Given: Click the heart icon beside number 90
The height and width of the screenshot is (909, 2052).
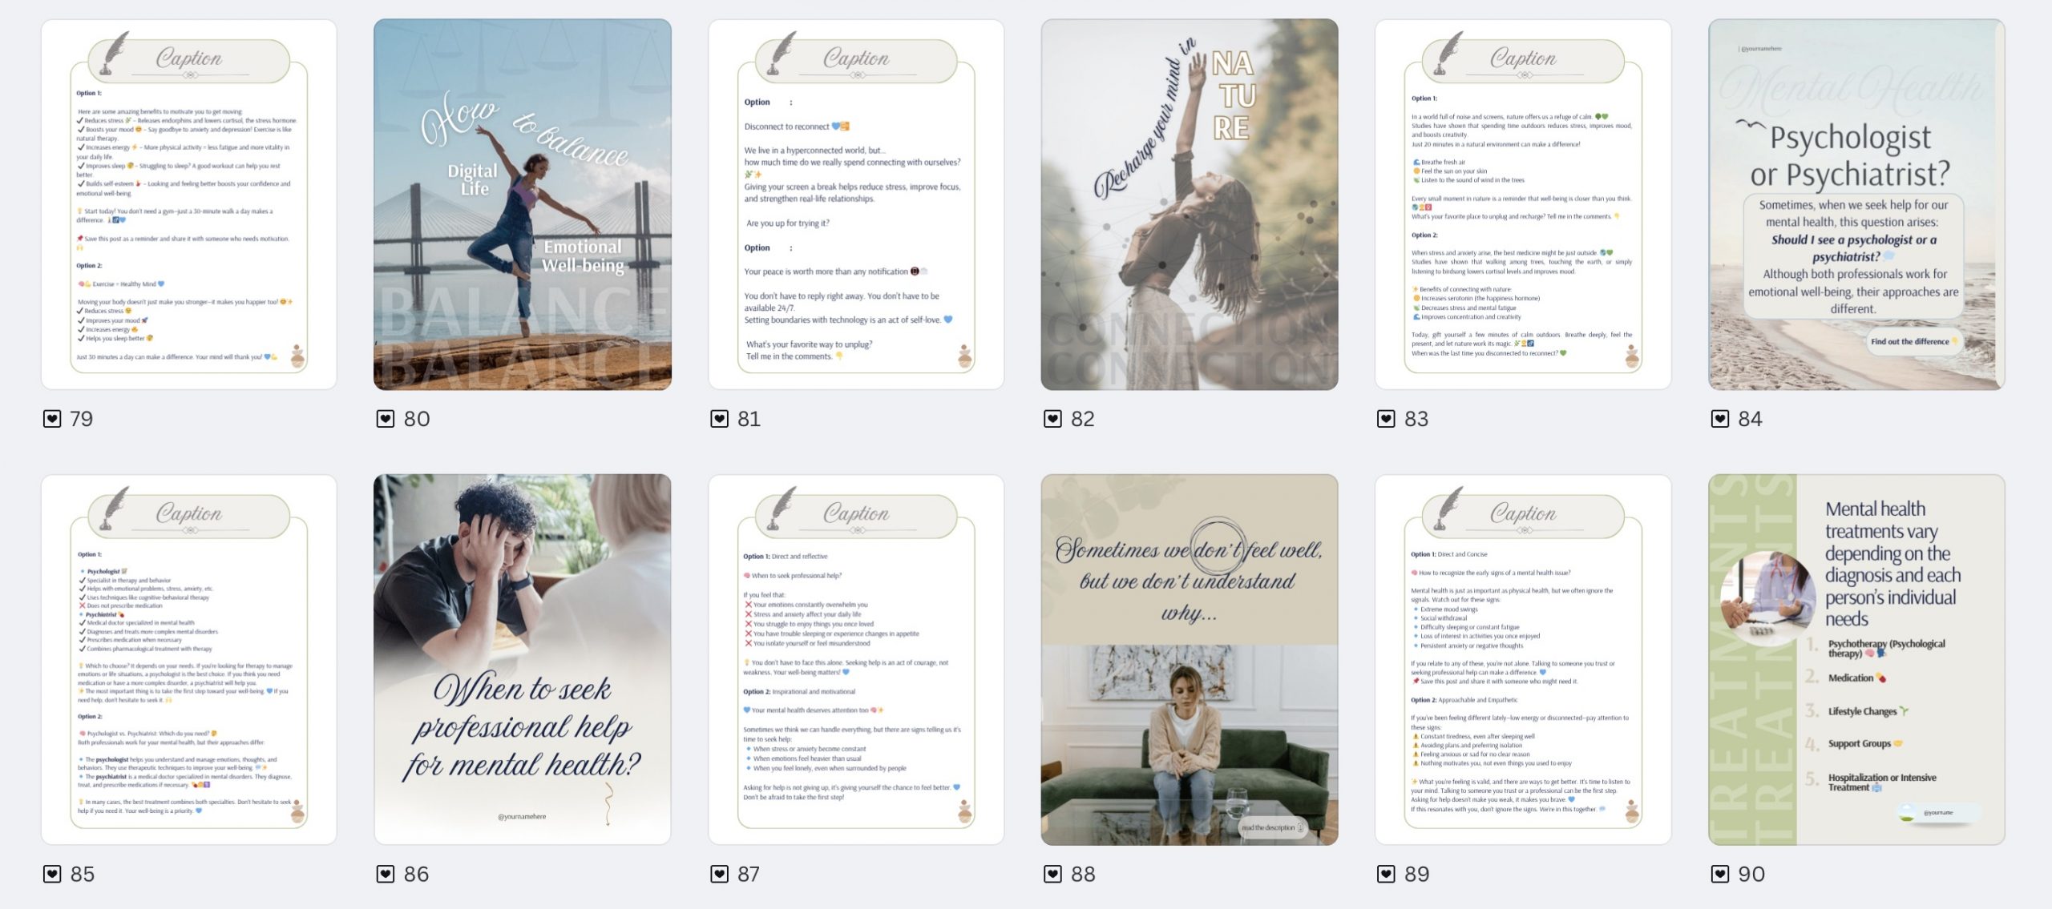Looking at the screenshot, I should click(x=1720, y=874).
